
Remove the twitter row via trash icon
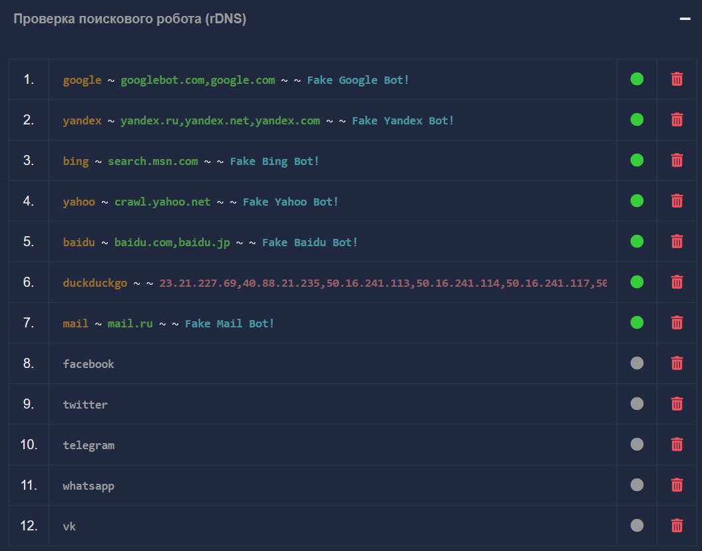point(677,404)
